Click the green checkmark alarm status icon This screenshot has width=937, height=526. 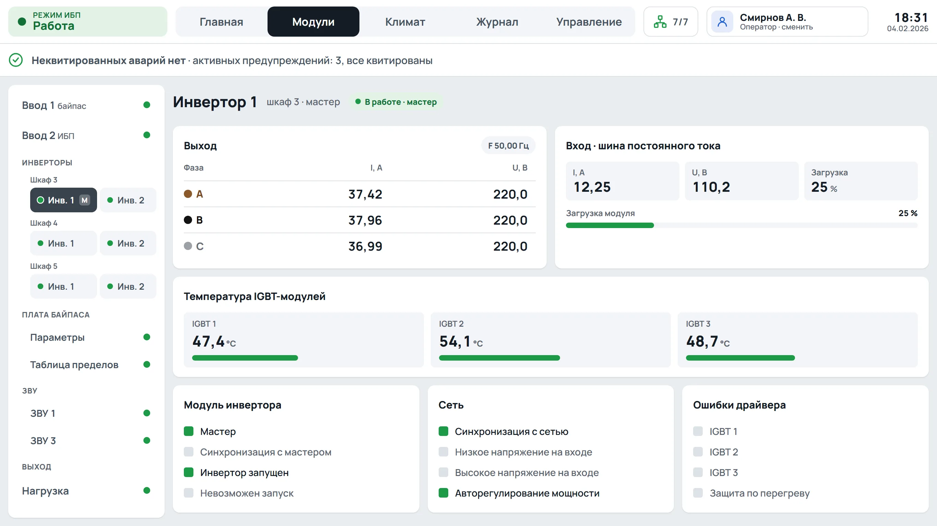tap(16, 60)
